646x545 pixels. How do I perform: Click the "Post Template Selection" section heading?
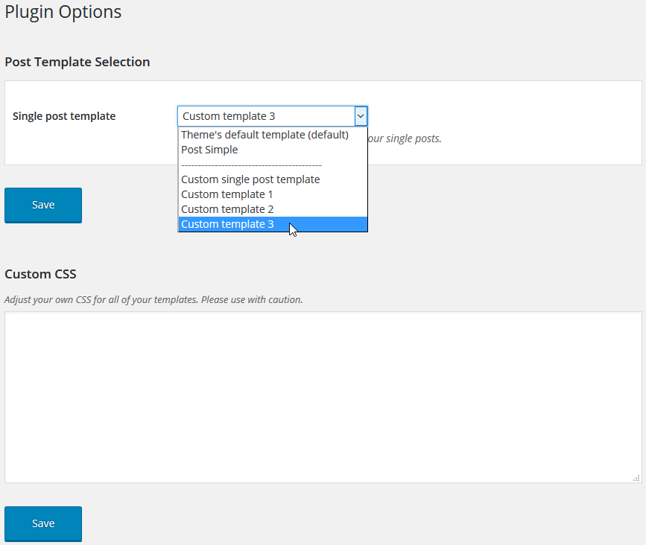tap(77, 62)
